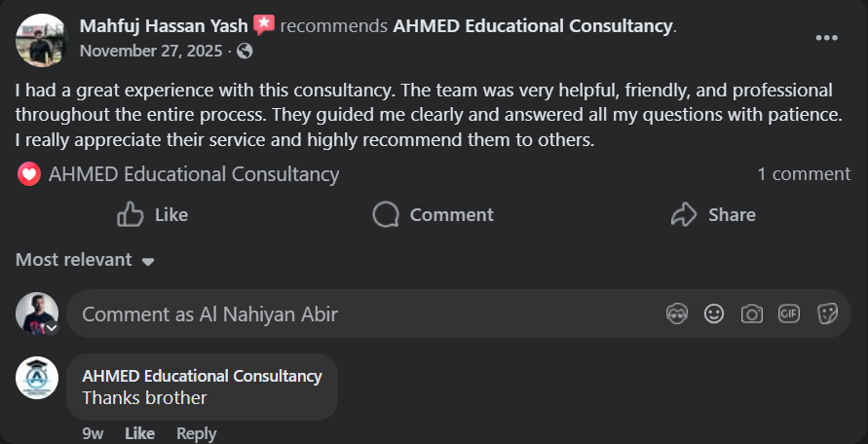Attach a photo using the camera icon
Image resolution: width=868 pixels, height=444 pixels.
click(751, 314)
